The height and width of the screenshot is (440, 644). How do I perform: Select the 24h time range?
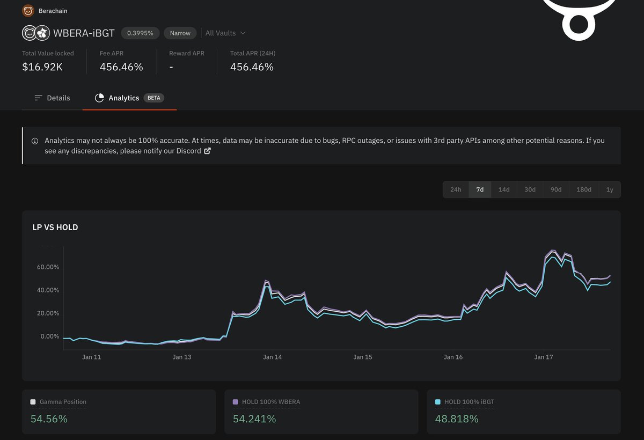456,189
